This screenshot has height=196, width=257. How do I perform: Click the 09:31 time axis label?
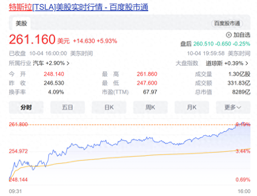tap(15, 191)
